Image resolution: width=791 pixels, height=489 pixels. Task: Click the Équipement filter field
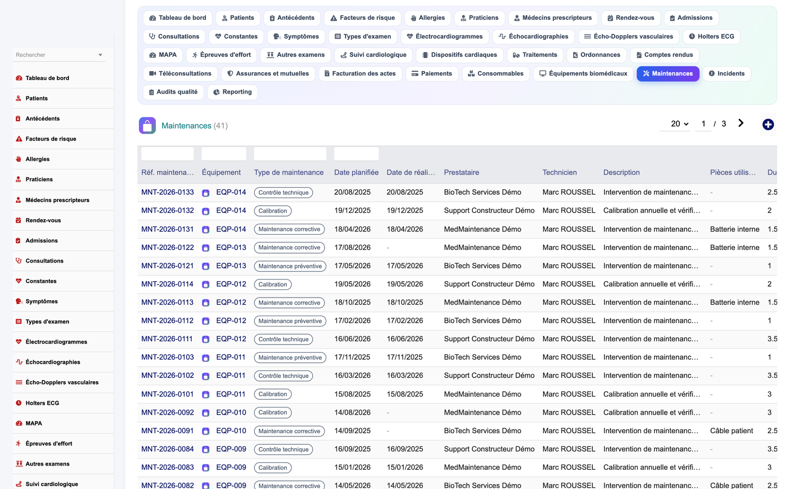click(x=224, y=154)
